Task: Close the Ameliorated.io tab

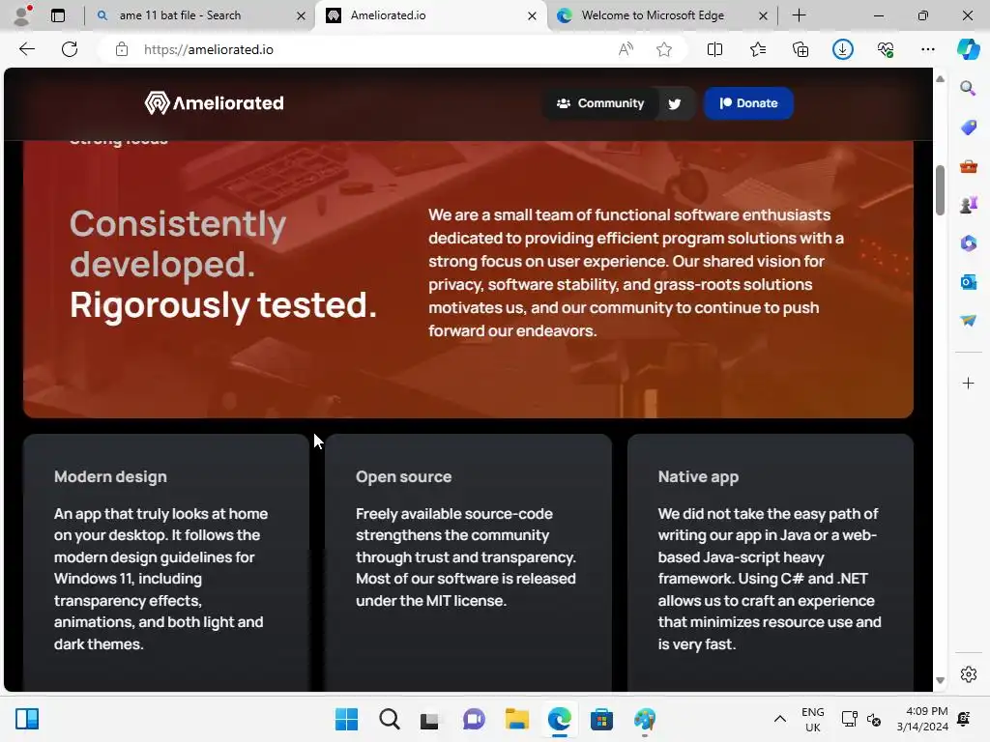Action: [533, 15]
